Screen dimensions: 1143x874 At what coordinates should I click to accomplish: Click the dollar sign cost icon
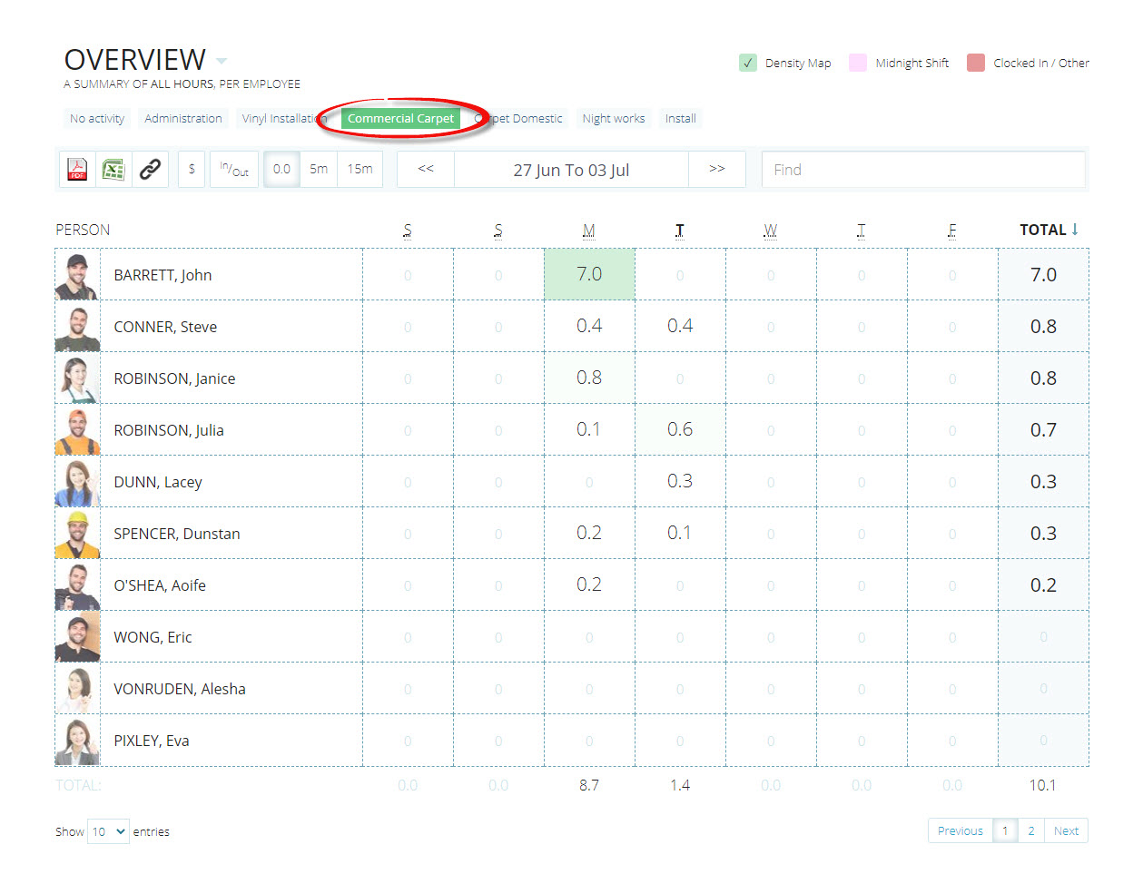pos(192,170)
